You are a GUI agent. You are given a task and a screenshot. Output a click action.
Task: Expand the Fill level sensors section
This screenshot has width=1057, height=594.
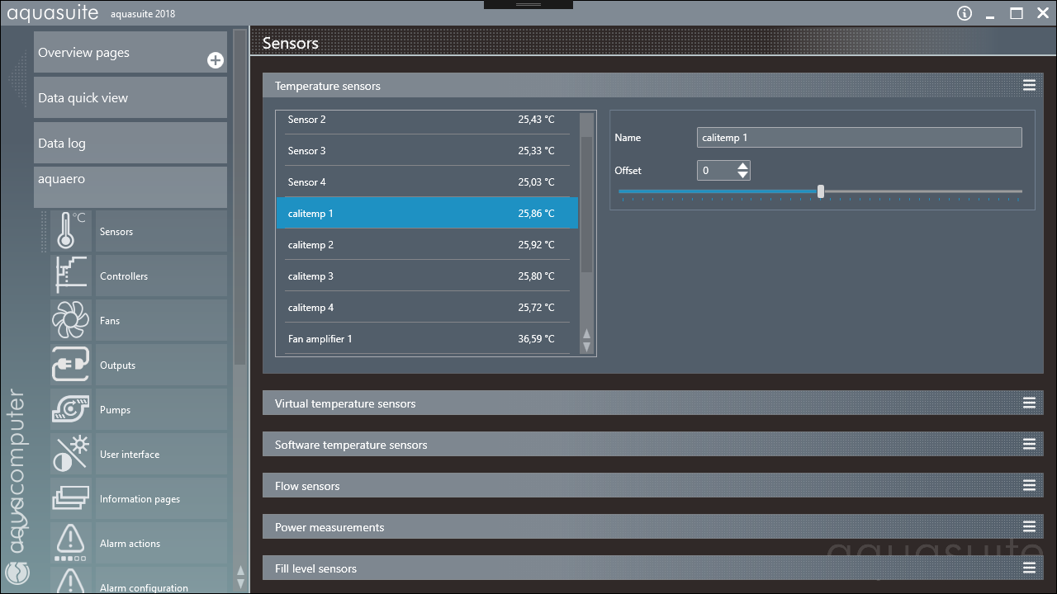652,568
